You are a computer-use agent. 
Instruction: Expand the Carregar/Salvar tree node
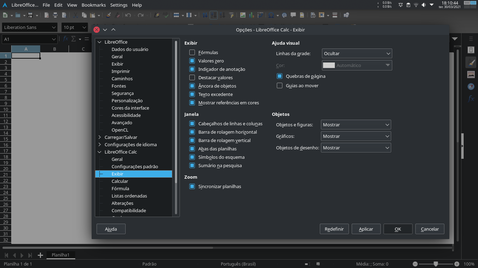(100, 137)
